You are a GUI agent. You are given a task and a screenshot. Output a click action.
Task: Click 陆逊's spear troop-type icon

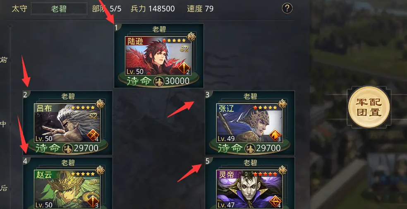coord(184,68)
